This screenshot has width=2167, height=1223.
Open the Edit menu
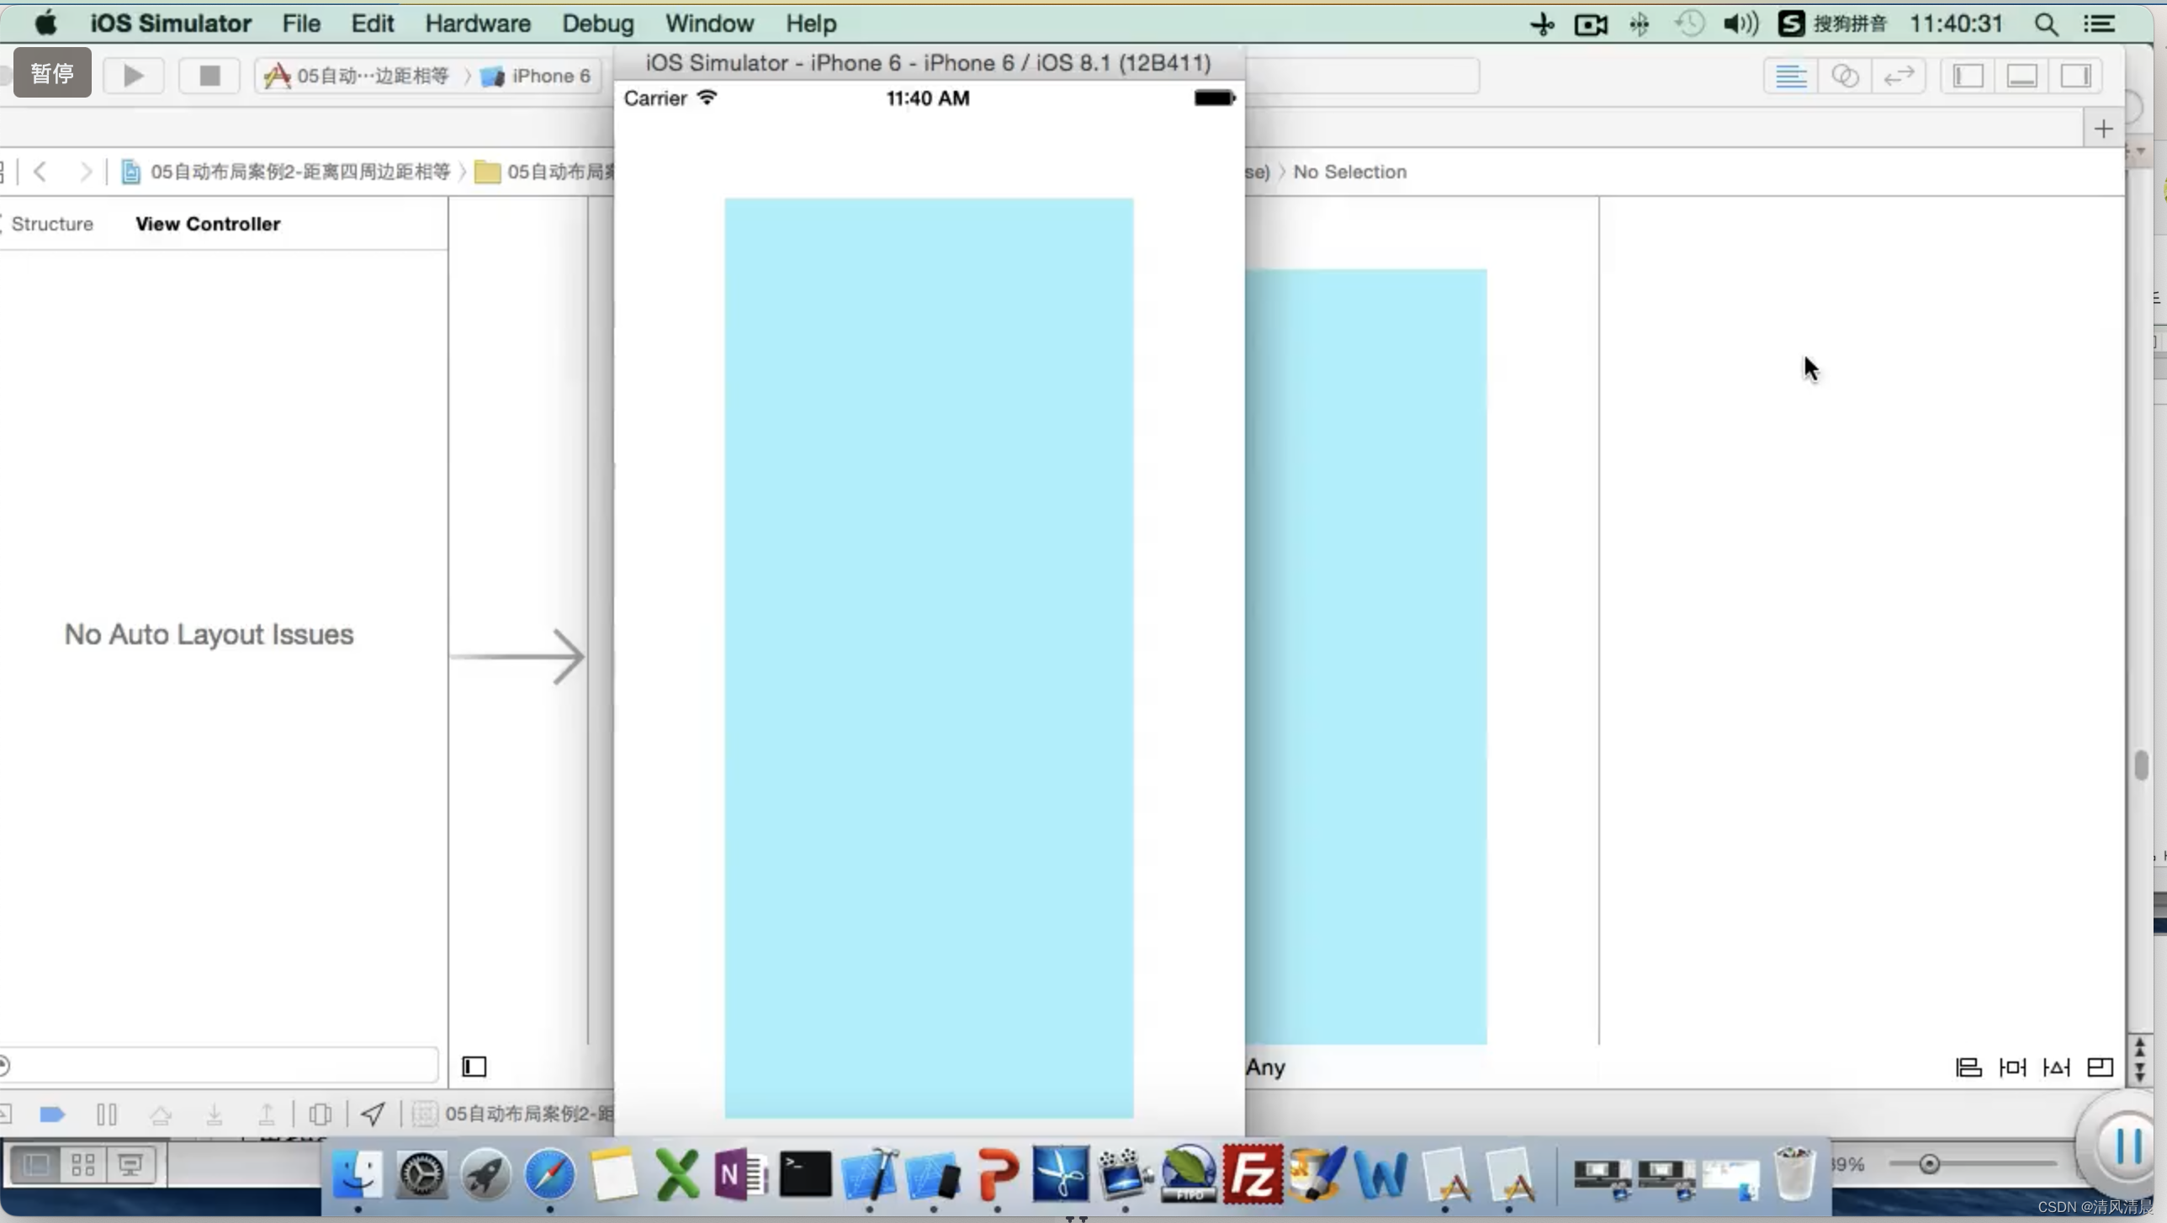click(x=373, y=24)
